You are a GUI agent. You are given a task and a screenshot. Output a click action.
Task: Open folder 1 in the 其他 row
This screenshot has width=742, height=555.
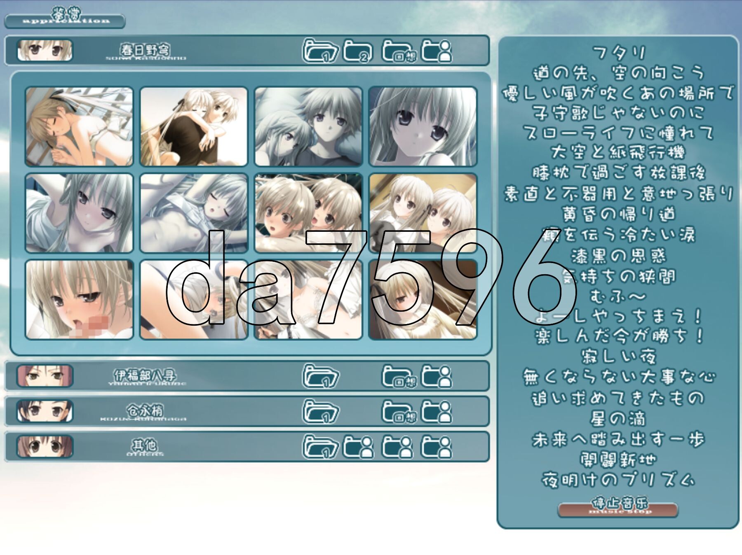coord(320,447)
